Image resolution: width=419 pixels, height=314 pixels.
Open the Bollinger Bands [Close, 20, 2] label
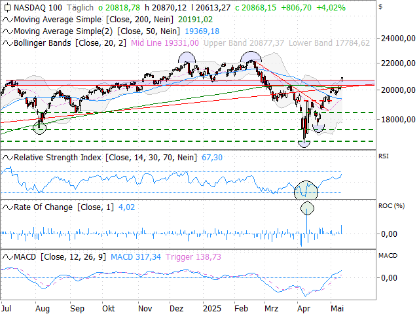pyautogui.click(x=70, y=43)
